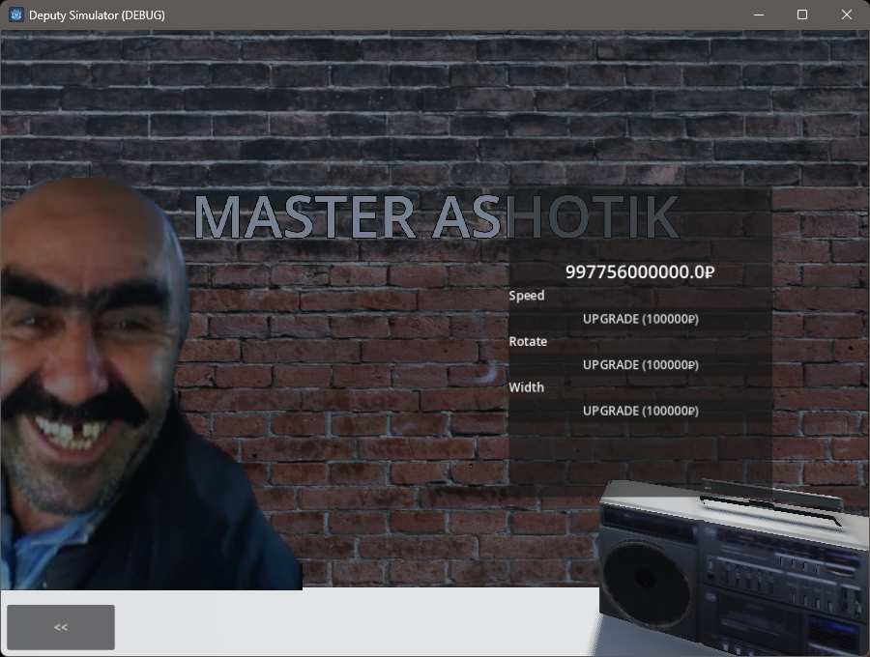Close the Deputy Simulator window

tap(846, 14)
